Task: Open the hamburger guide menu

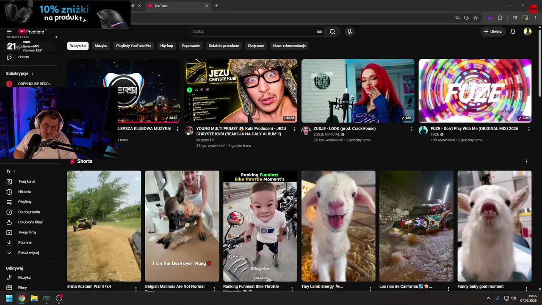Action: click(x=9, y=31)
